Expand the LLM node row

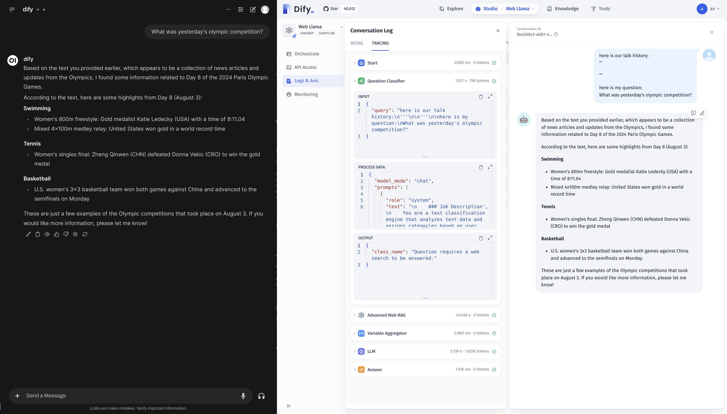click(425, 351)
